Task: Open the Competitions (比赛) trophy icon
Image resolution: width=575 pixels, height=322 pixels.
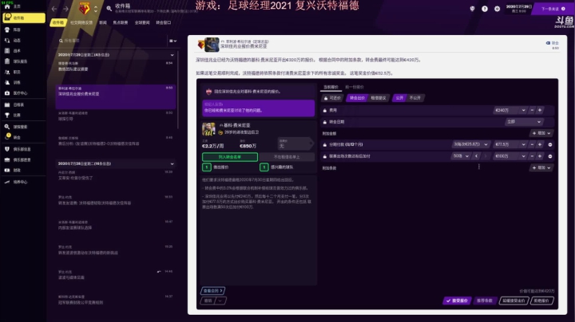Action: click(7, 116)
